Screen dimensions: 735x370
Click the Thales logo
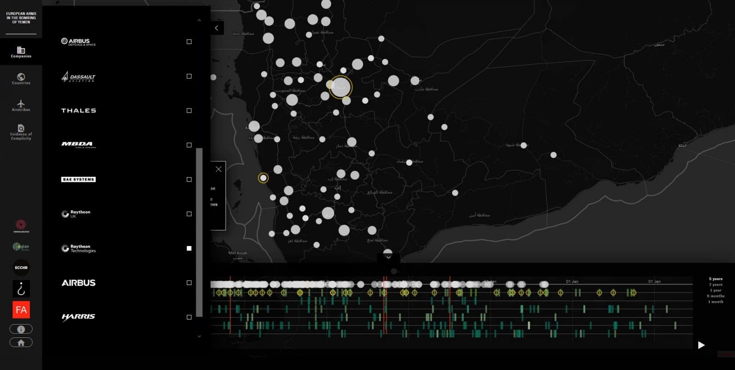(79, 111)
